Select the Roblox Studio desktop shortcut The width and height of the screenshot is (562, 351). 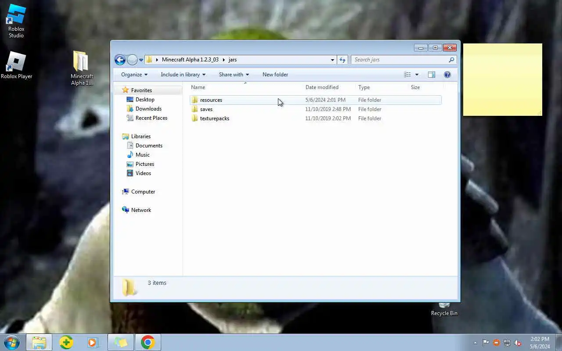point(16,21)
